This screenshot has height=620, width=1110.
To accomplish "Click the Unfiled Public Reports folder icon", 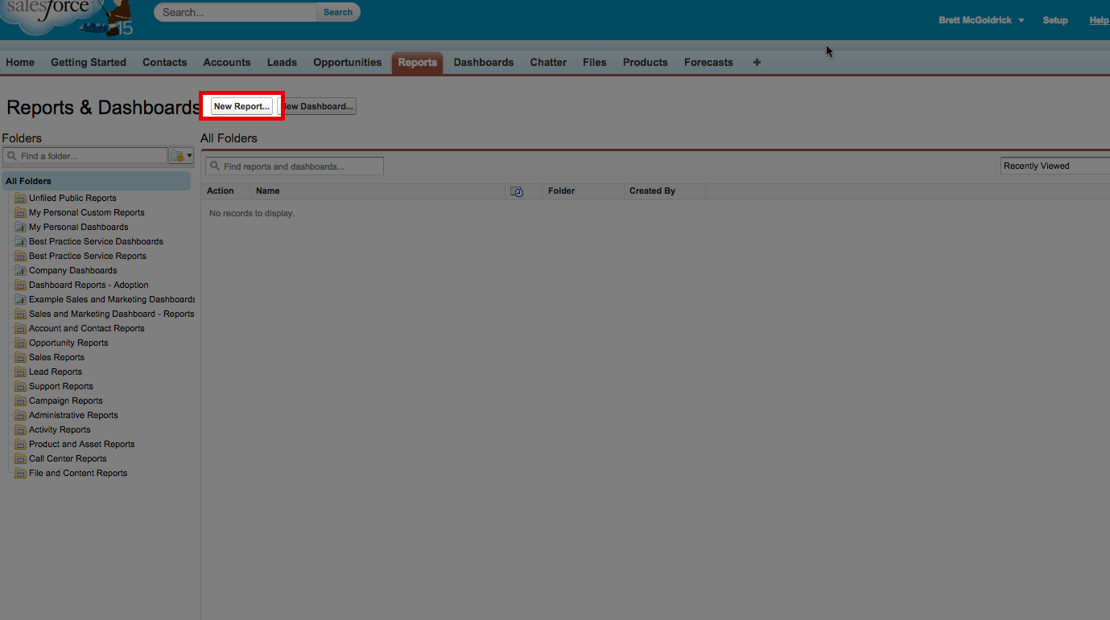I will click(x=21, y=198).
